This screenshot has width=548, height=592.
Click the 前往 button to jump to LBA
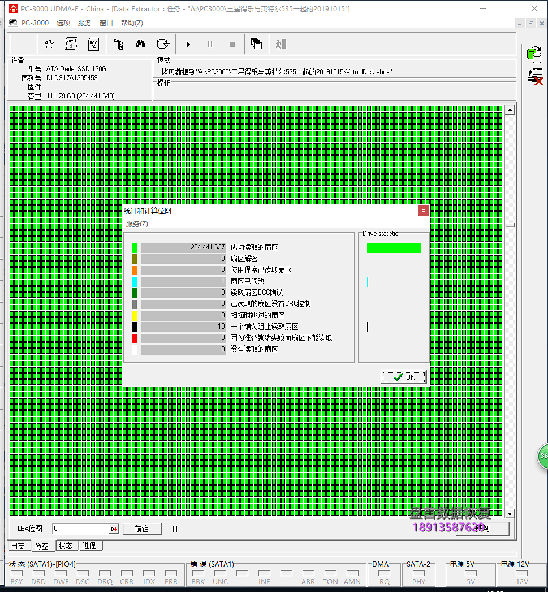click(x=142, y=528)
